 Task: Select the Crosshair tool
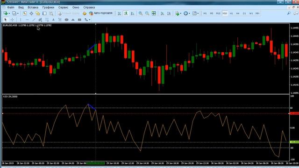tap(12, 20)
